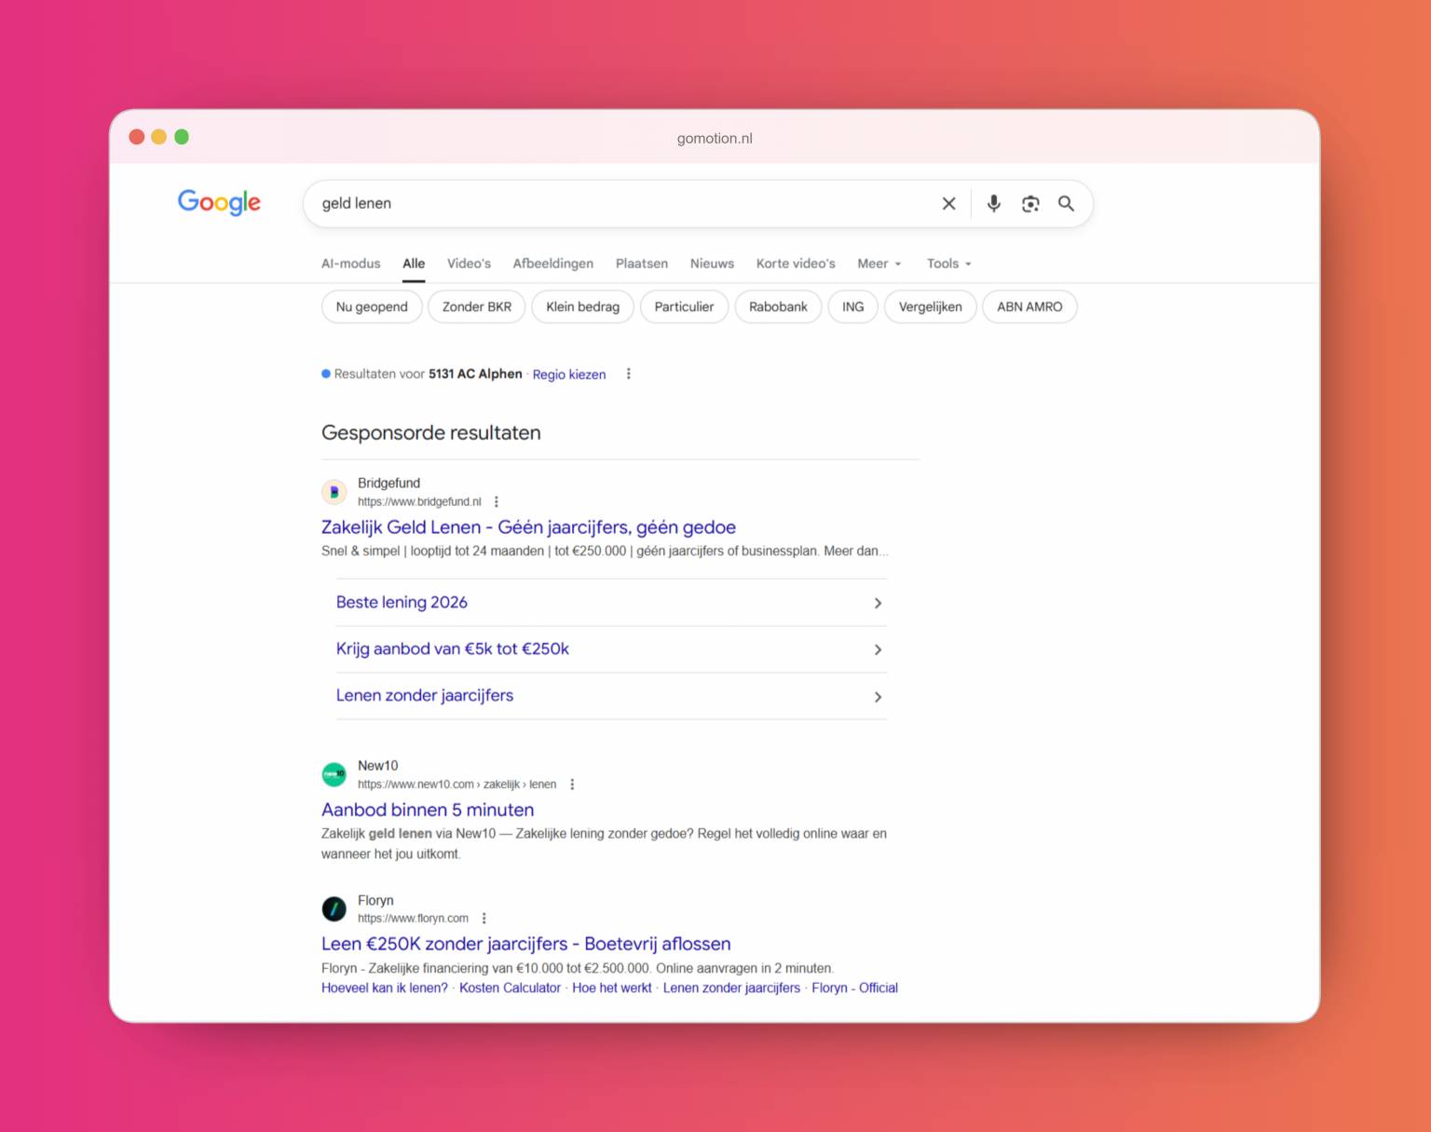The width and height of the screenshot is (1431, 1132).
Task: Open the New10 ad three-dot options
Action: (x=572, y=784)
